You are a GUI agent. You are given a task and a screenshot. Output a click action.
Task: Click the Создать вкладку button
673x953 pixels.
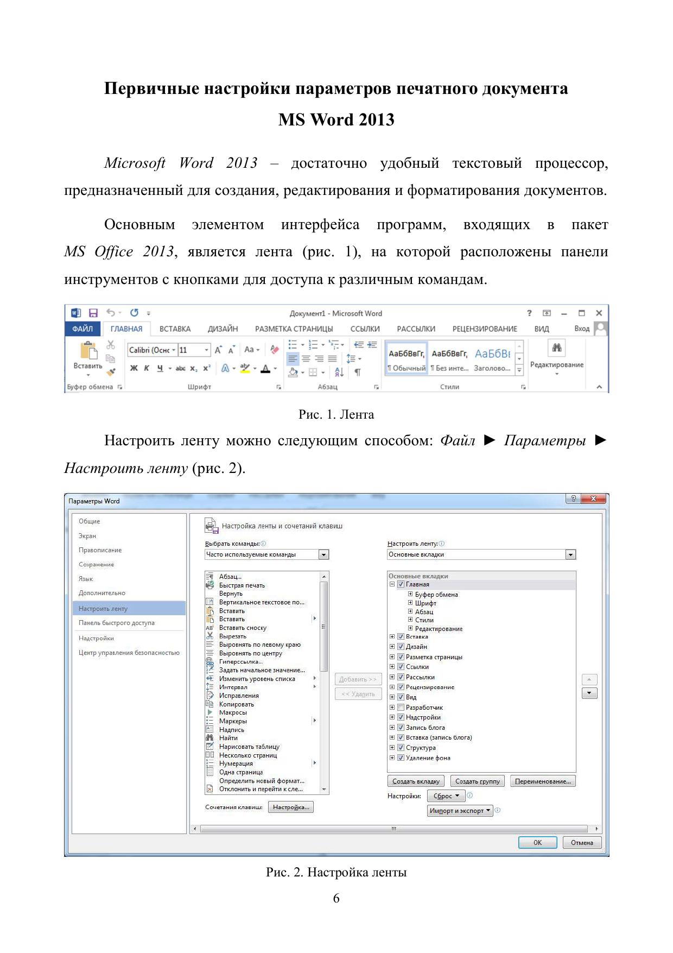tap(416, 781)
